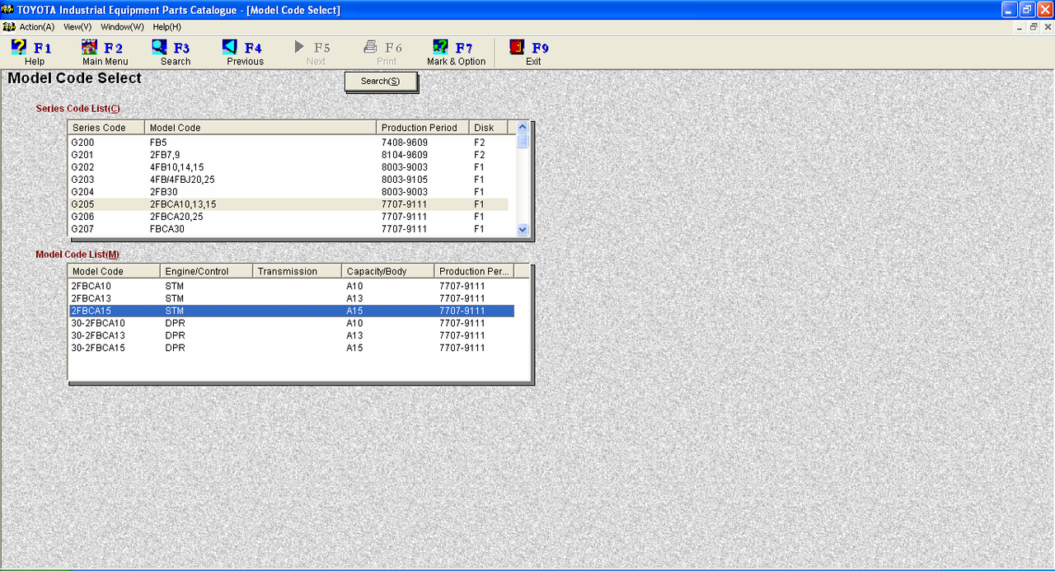The height and width of the screenshot is (571, 1055).
Task: Click the Model Code header in series list
Action: (x=260, y=128)
